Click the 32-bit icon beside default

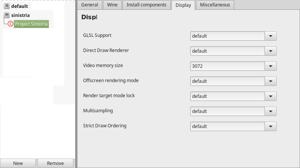click(x=7, y=6)
